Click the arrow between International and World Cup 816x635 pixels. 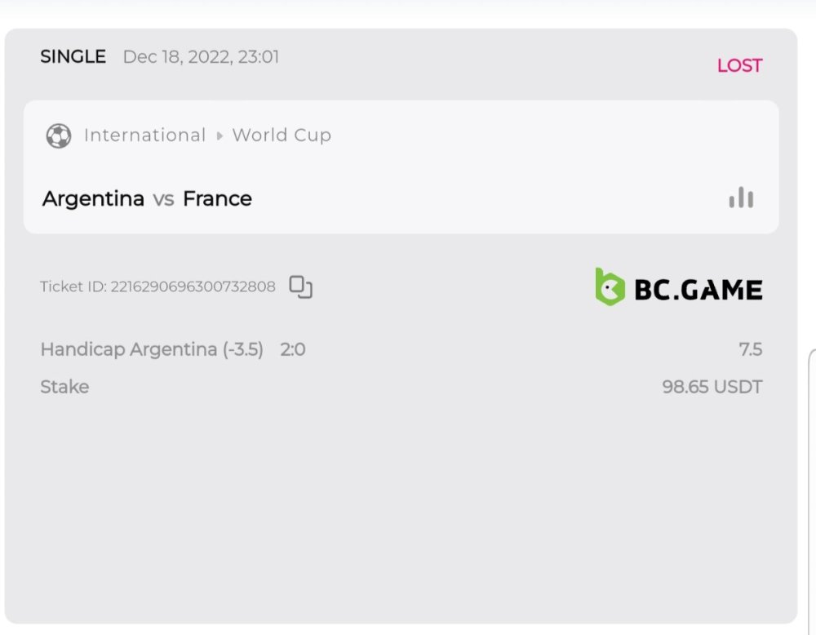point(220,136)
